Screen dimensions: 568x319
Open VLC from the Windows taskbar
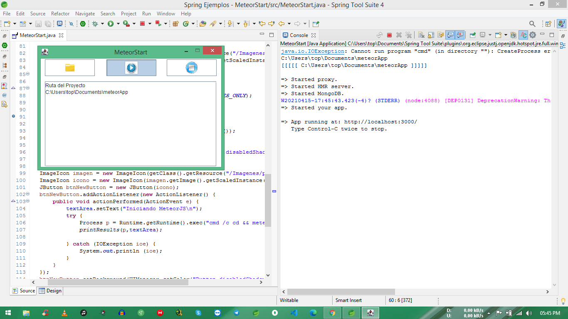(x=64, y=313)
